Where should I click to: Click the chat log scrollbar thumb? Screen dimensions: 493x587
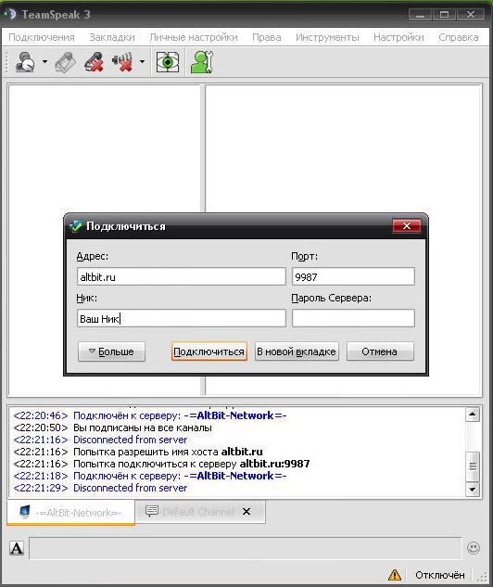473,466
